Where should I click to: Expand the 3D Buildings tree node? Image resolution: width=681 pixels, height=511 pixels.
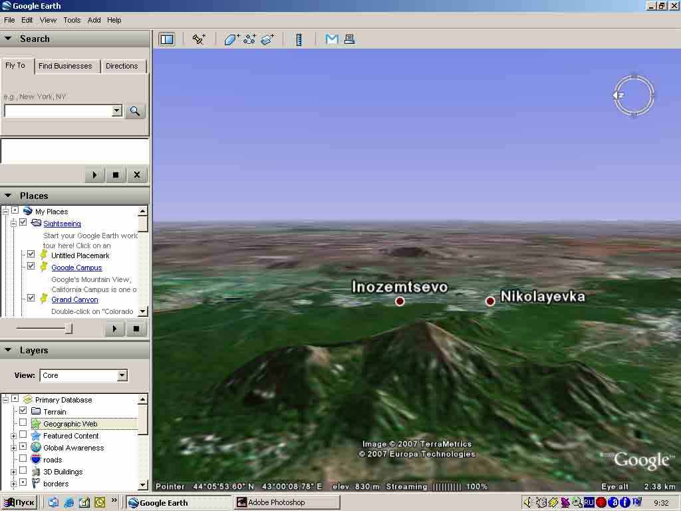[13, 472]
